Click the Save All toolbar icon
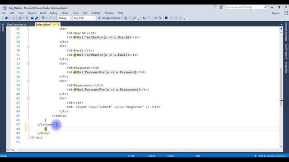Viewport: 289px width, 162px height. coord(37,18)
